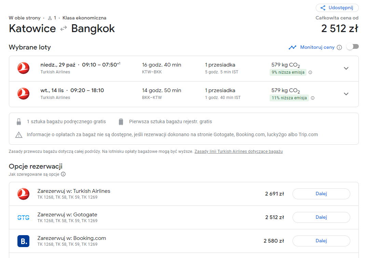The image size is (367, 258).
Task: Click the Klasa ekonomiczna label
Action: point(84,18)
